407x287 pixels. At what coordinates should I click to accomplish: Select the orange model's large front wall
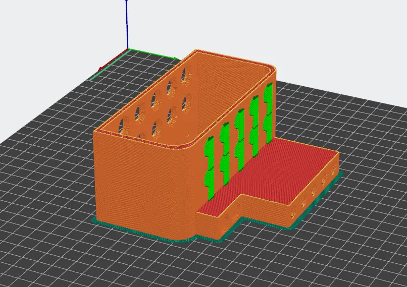[x=145, y=187]
